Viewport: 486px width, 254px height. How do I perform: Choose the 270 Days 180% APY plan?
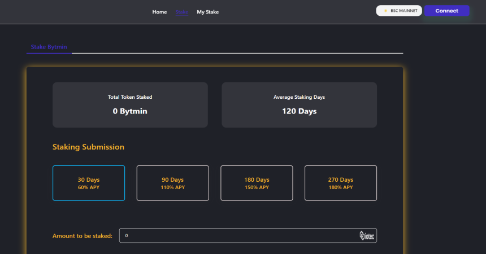[340, 183]
